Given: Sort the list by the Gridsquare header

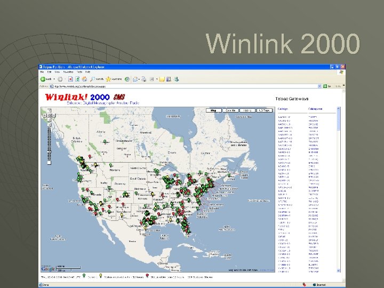Looking at the screenshot, I should pyautogui.click(x=315, y=109).
